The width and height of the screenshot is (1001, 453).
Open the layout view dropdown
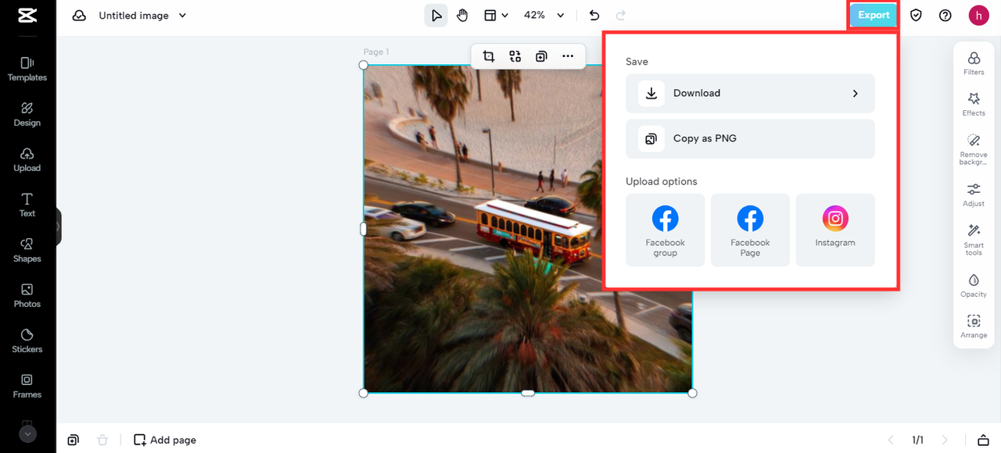click(x=496, y=16)
